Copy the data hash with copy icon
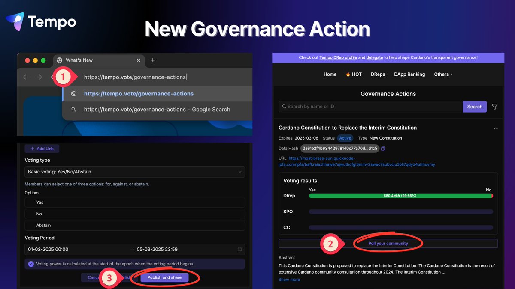This screenshot has height=289, width=515. pyautogui.click(x=383, y=149)
